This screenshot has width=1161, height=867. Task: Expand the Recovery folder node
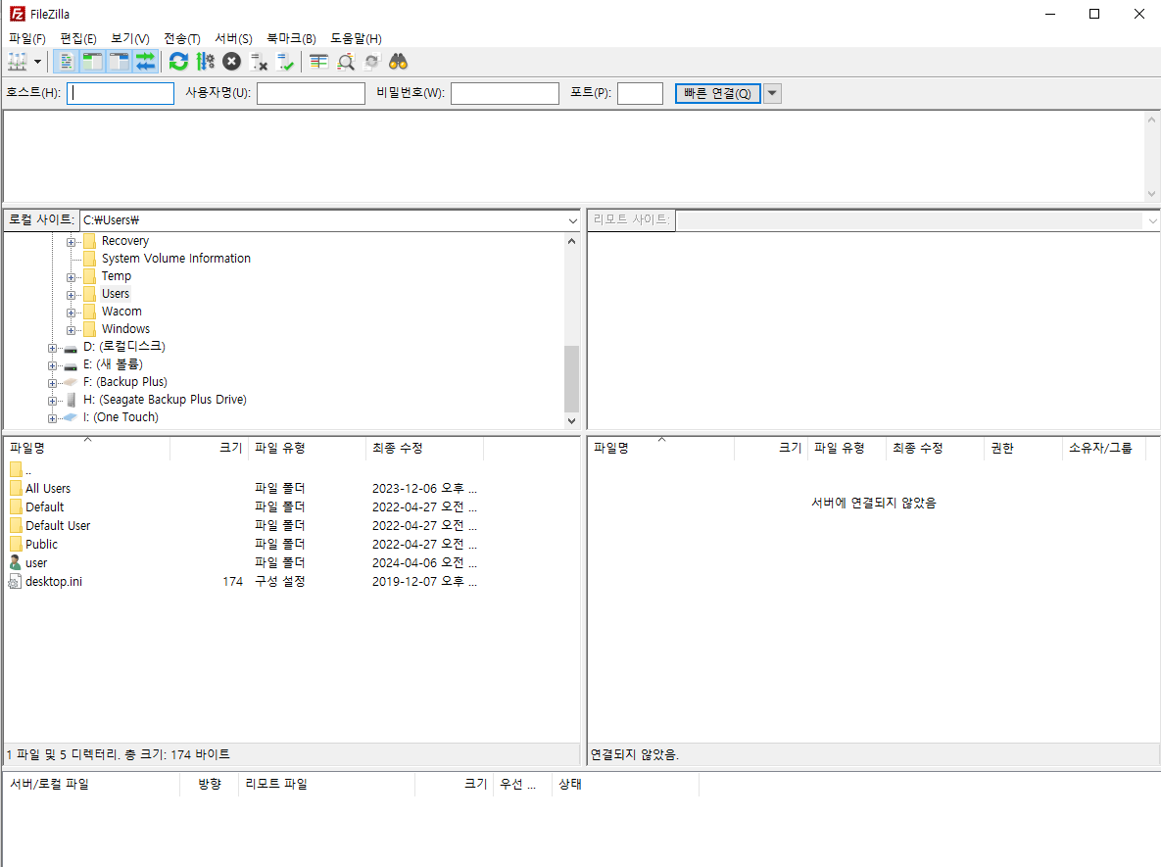pos(72,242)
